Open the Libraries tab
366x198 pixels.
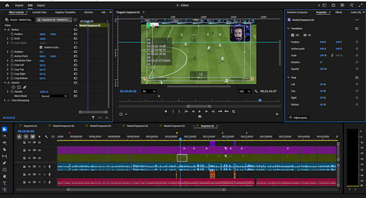[x=88, y=12]
